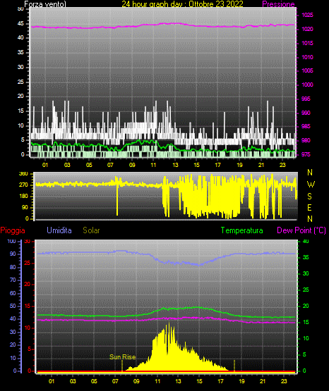Click the blue 'Umidita' legend label

coord(59,230)
